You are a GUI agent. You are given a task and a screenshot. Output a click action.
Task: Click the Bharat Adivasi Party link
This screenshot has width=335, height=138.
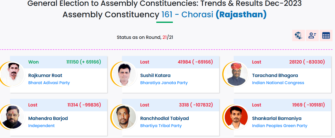click(x=49, y=83)
